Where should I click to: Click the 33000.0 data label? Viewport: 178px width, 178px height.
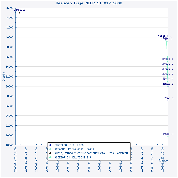pyautogui.click(x=168, y=69)
